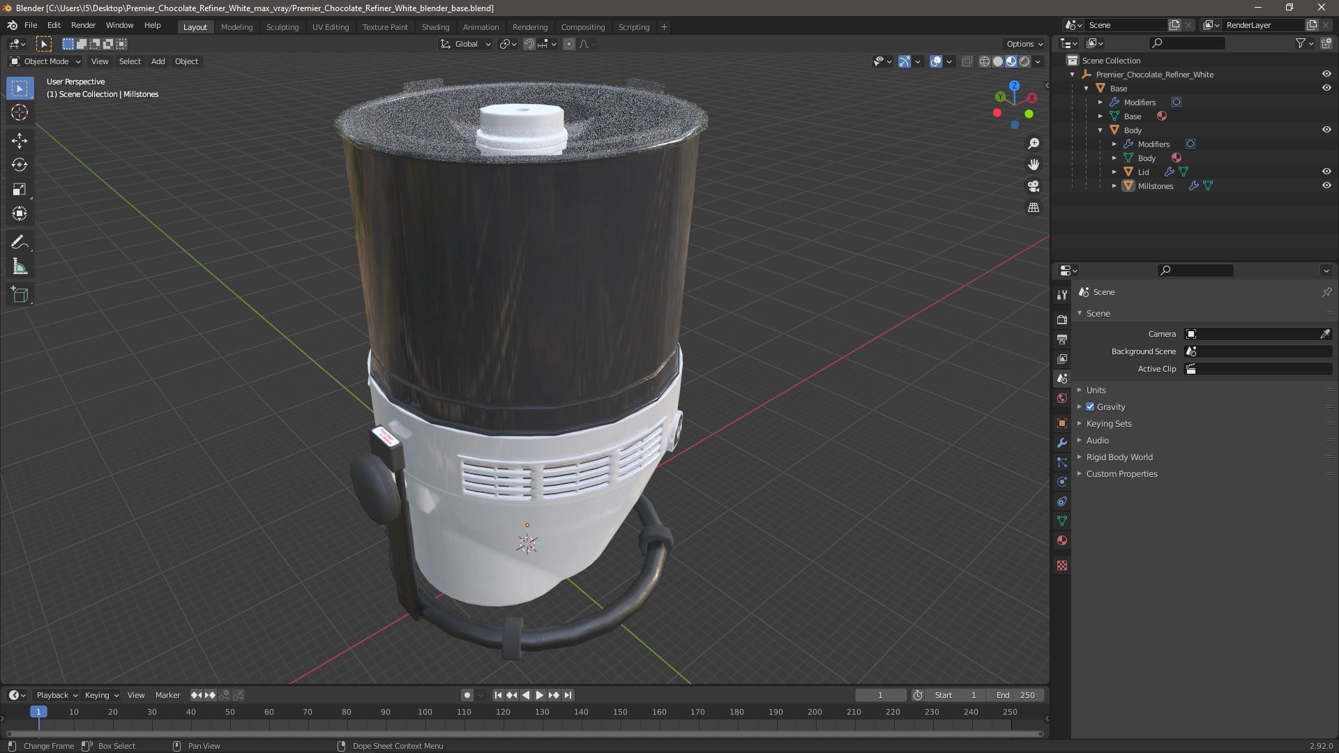Toggle camera view icon in viewport

[x=1034, y=186]
